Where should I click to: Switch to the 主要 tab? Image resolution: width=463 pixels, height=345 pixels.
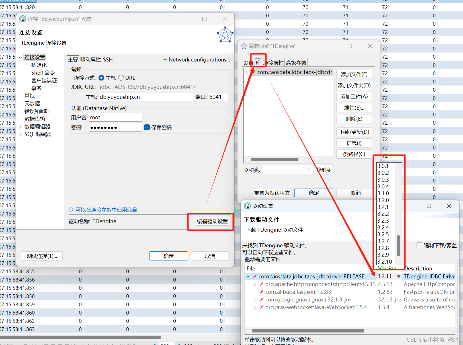coord(73,59)
